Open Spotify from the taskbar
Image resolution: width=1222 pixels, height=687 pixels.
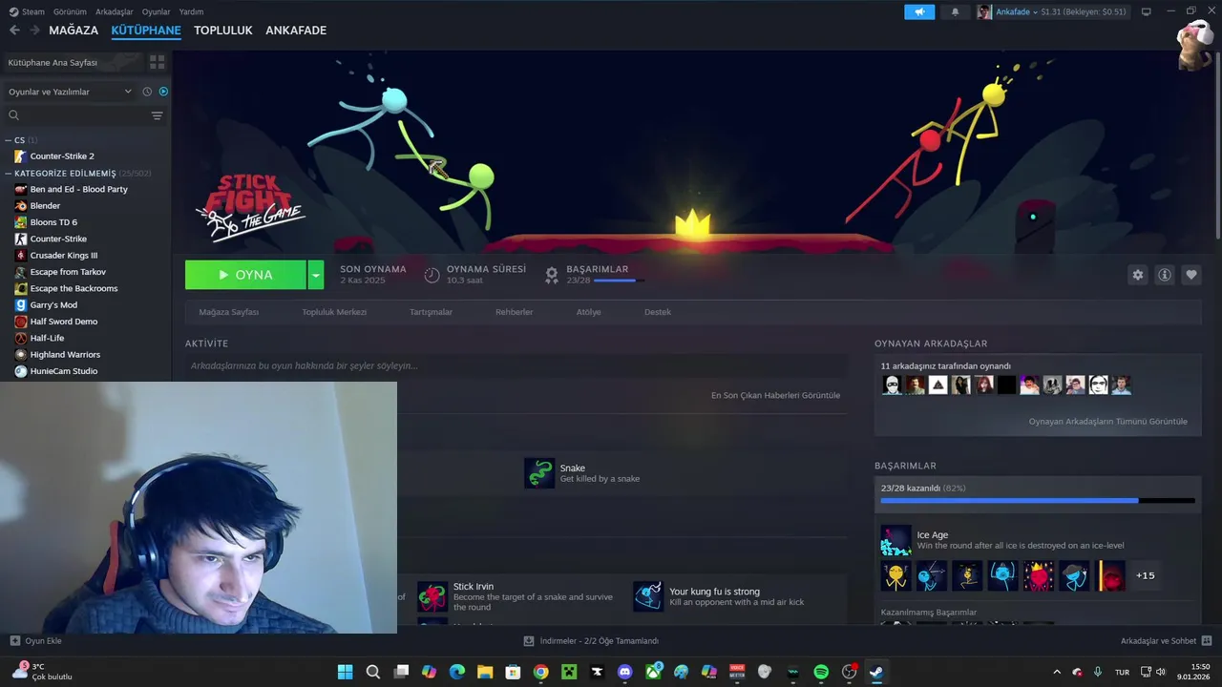point(821,672)
